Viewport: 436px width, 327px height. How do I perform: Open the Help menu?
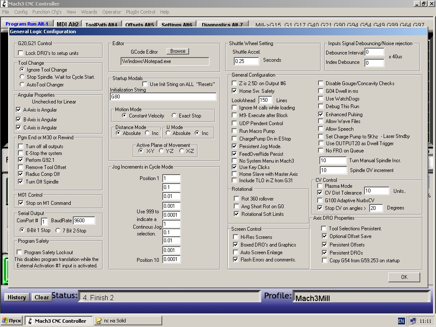pyautogui.click(x=164, y=12)
